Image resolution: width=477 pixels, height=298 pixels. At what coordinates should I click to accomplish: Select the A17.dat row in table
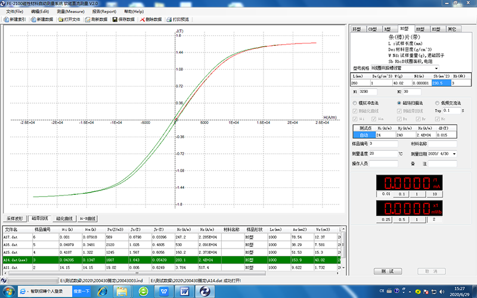point(172,237)
